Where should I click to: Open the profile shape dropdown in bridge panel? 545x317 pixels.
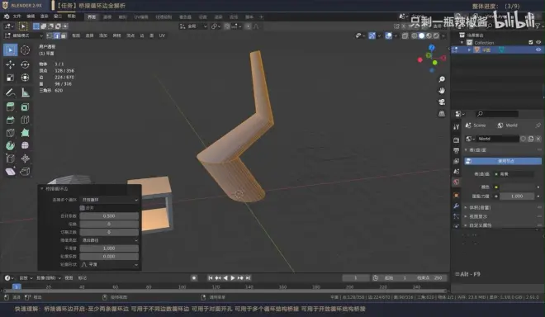point(109,264)
